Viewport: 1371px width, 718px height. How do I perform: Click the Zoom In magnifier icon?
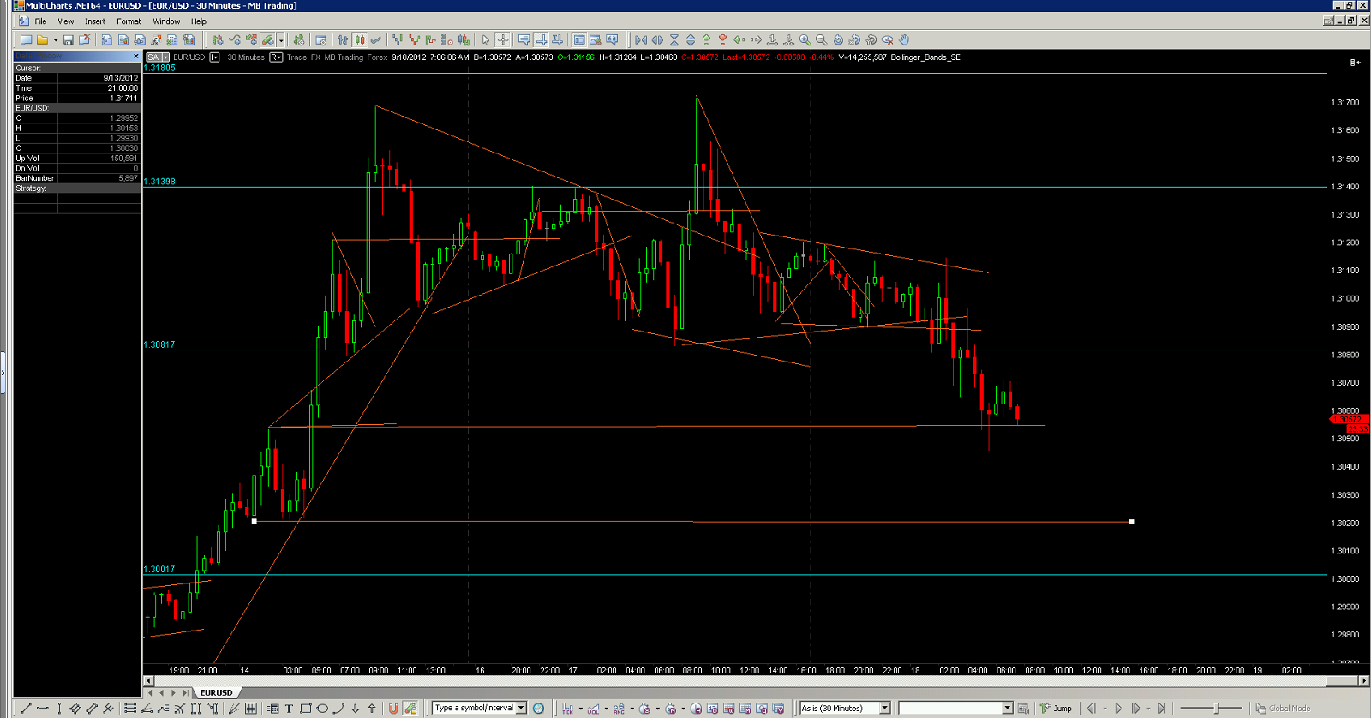tap(805, 39)
